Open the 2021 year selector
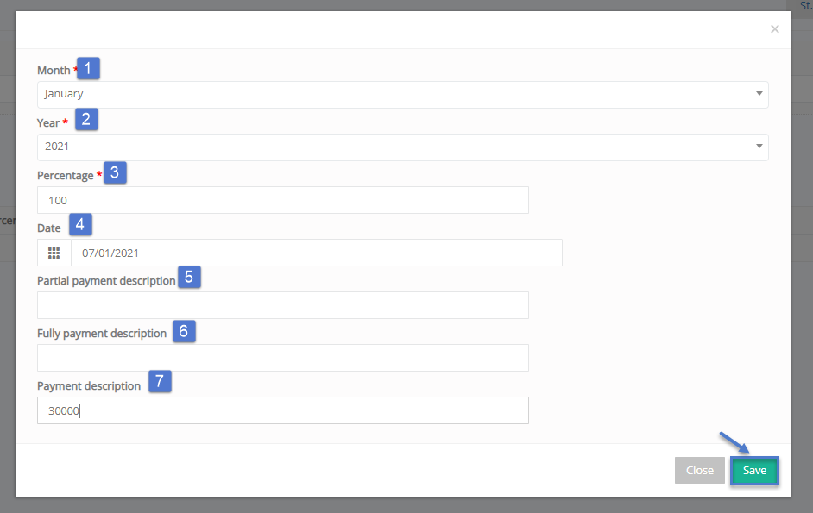Viewport: 813px width, 513px height. (403, 147)
